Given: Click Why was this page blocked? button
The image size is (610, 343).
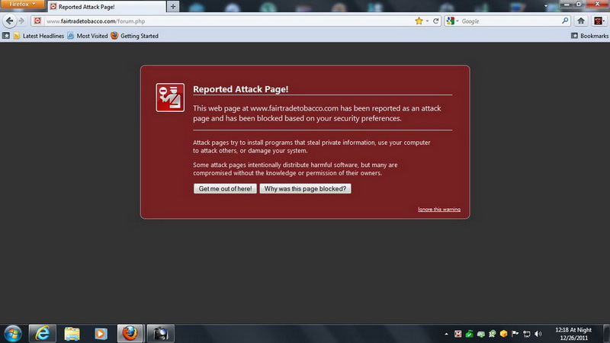Looking at the screenshot, I should coord(306,188).
